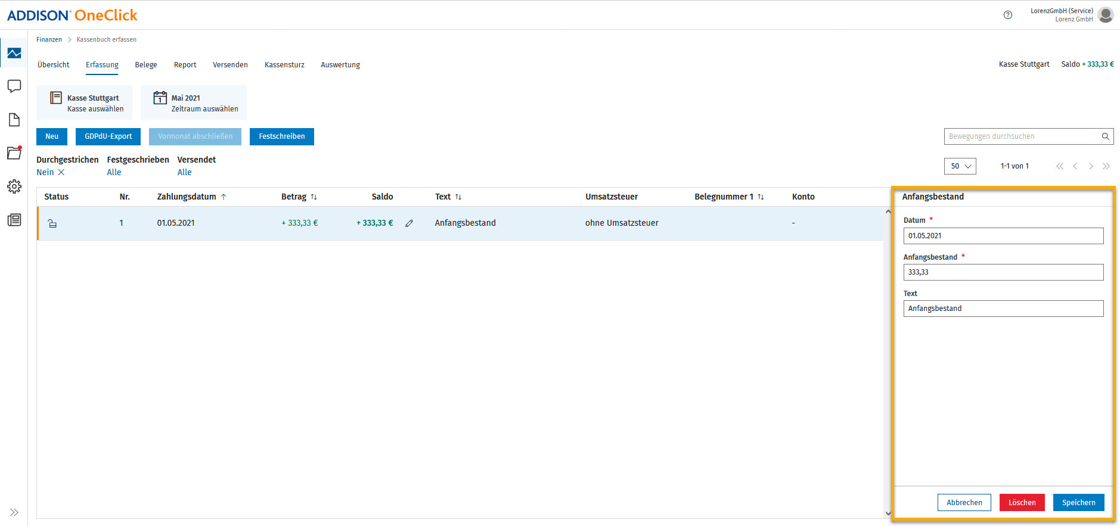Image resolution: width=1120 pixels, height=526 pixels.
Task: Go to the previous page of results
Action: [1075, 166]
